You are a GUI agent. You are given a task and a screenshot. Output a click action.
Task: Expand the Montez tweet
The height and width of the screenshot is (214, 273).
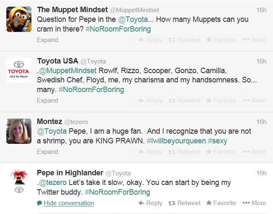coord(47,152)
